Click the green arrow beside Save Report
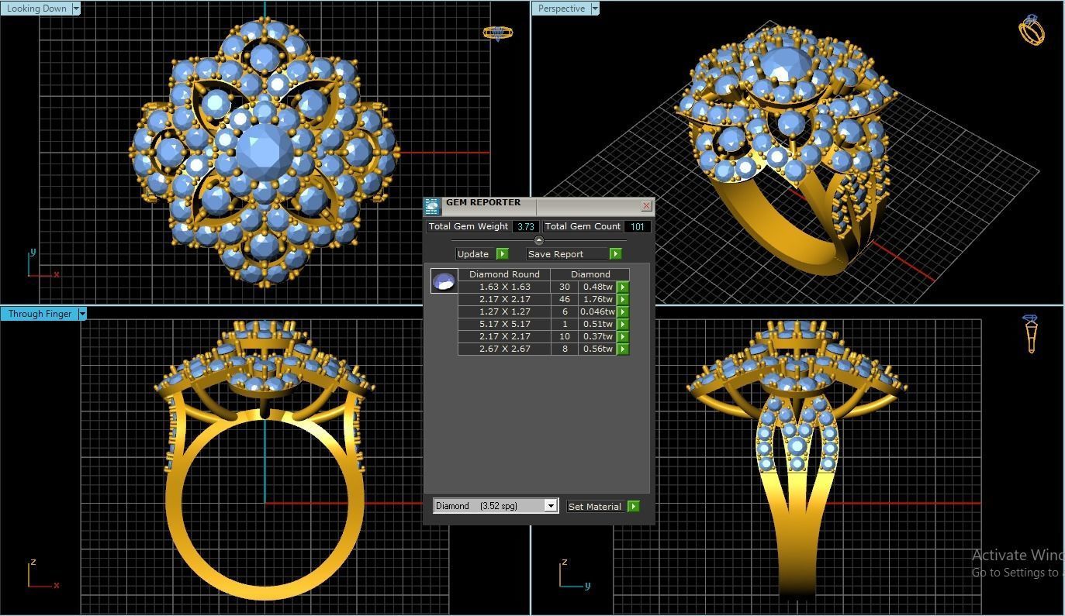1065x616 pixels. click(615, 253)
